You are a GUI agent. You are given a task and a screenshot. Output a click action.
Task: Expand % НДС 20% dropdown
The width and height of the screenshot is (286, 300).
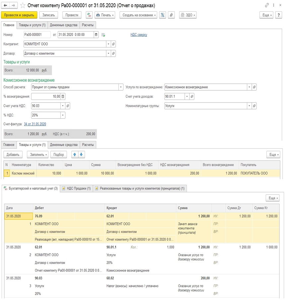pyautogui.click(x=63, y=115)
